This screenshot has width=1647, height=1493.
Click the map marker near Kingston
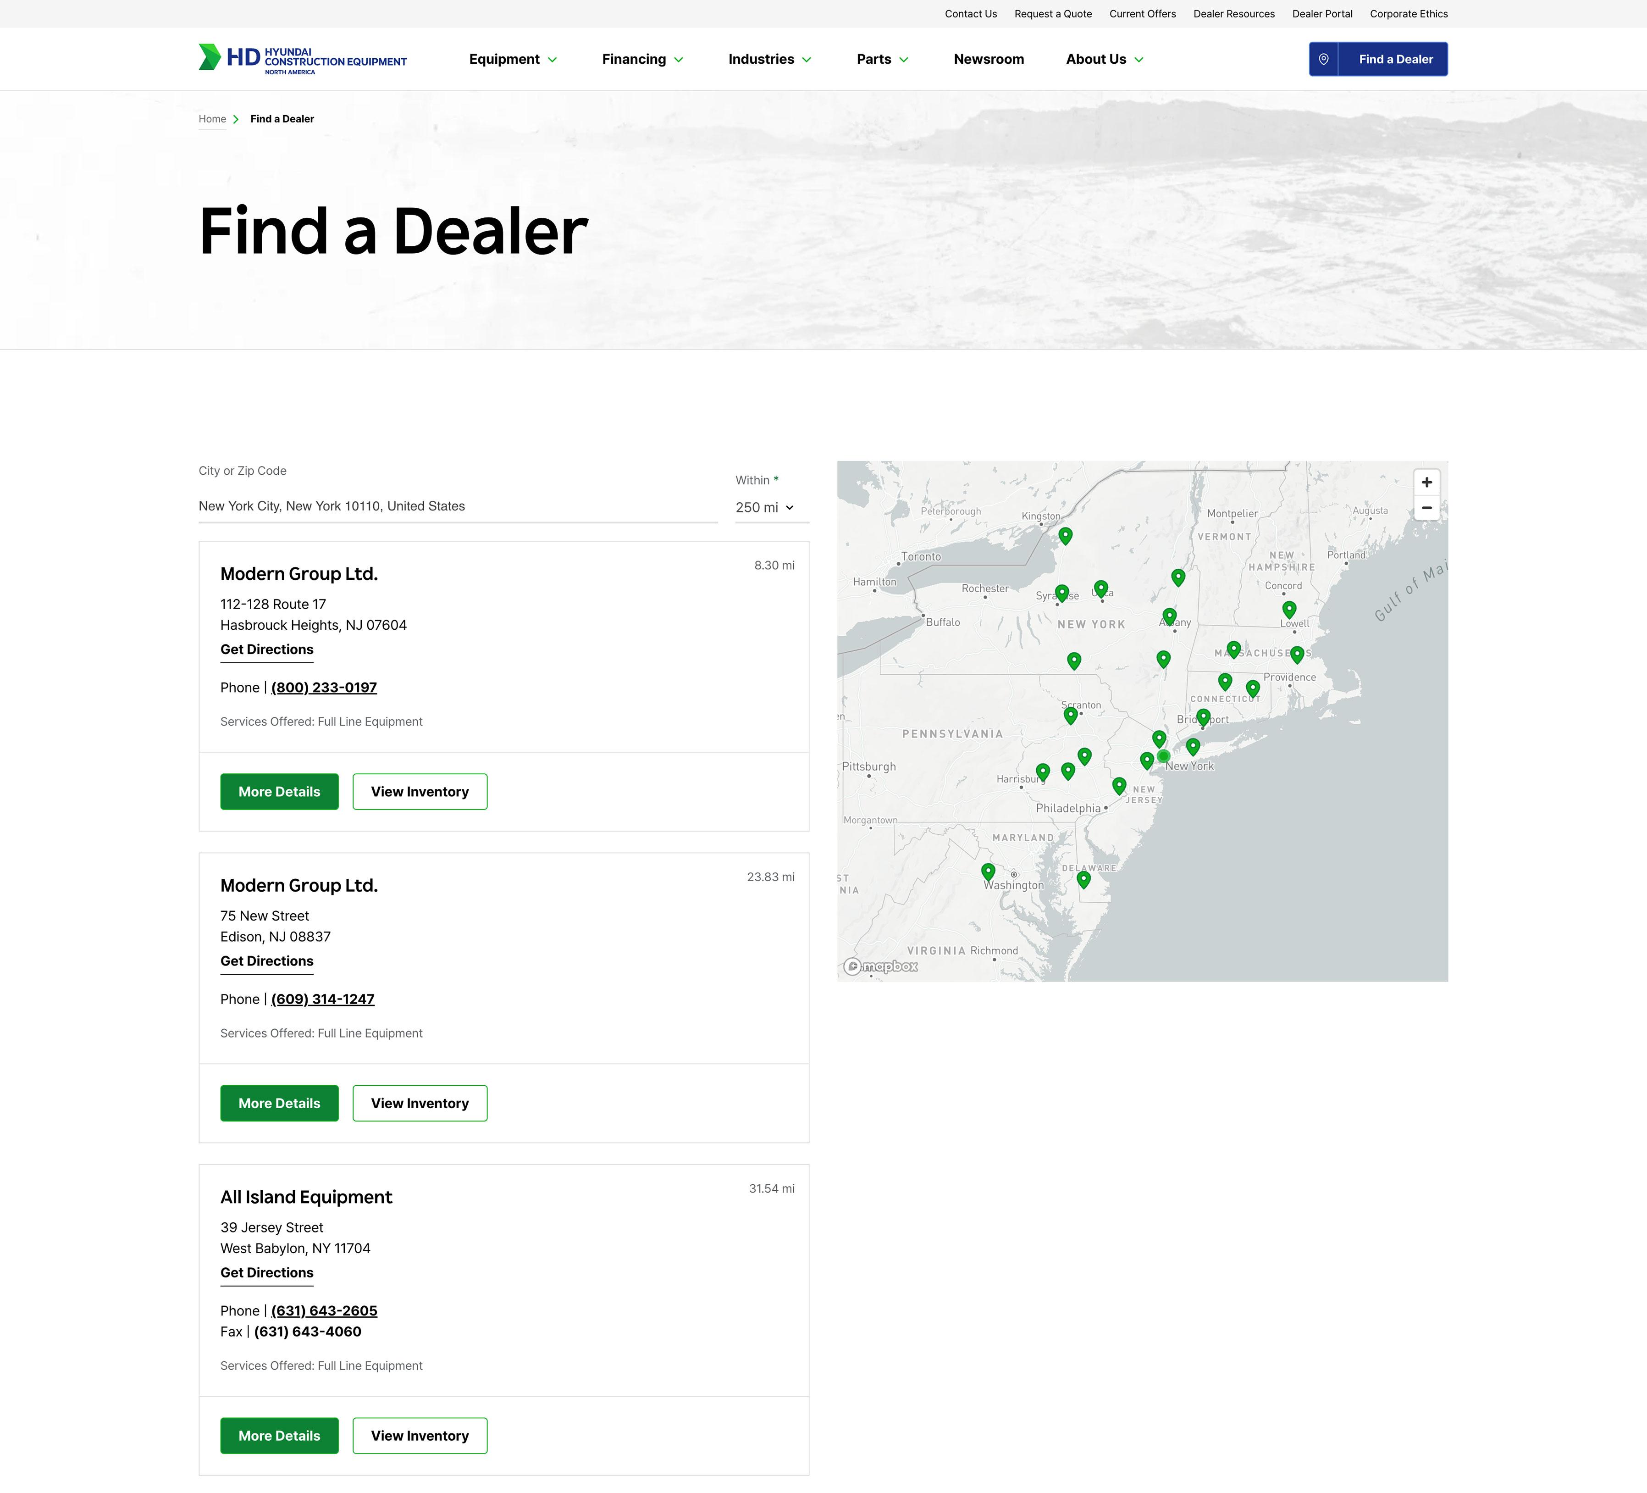[1065, 535]
